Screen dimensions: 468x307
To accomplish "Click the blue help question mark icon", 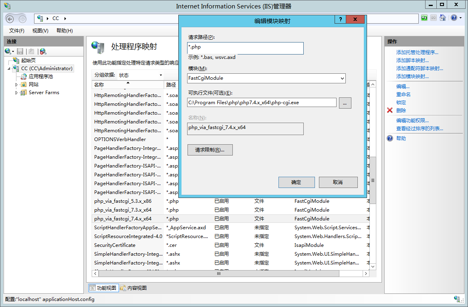I will (x=390, y=138).
